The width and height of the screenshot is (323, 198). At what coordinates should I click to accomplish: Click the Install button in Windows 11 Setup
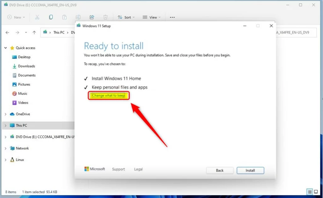click(x=250, y=170)
